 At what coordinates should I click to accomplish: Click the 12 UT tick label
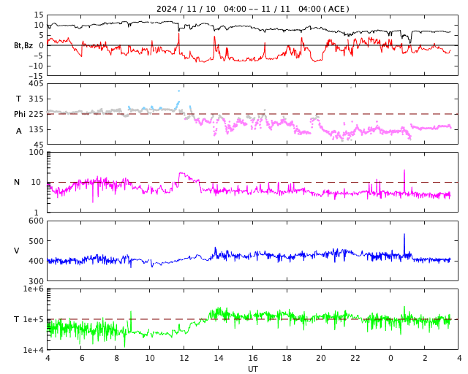184,358
